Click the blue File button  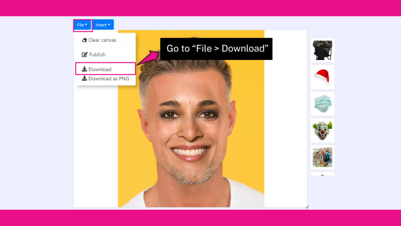(x=82, y=25)
